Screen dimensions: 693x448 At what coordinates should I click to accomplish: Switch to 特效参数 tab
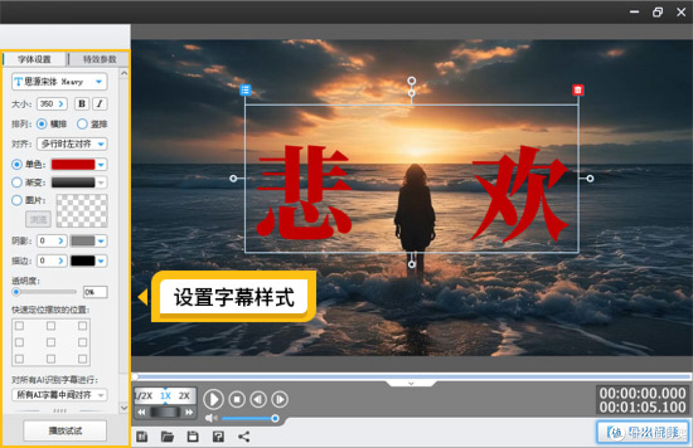click(x=99, y=59)
